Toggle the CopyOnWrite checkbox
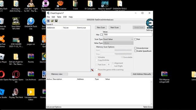This screenshot has height=110, width=196. pos(96,60)
